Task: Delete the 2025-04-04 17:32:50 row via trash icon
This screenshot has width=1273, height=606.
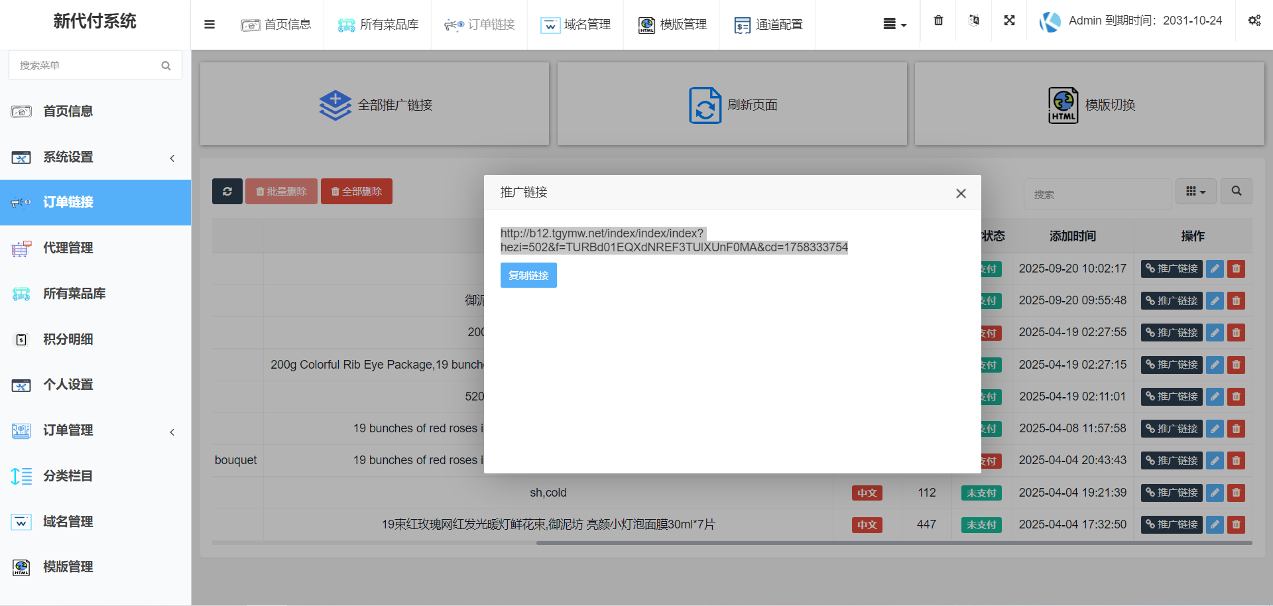Action: tap(1236, 524)
